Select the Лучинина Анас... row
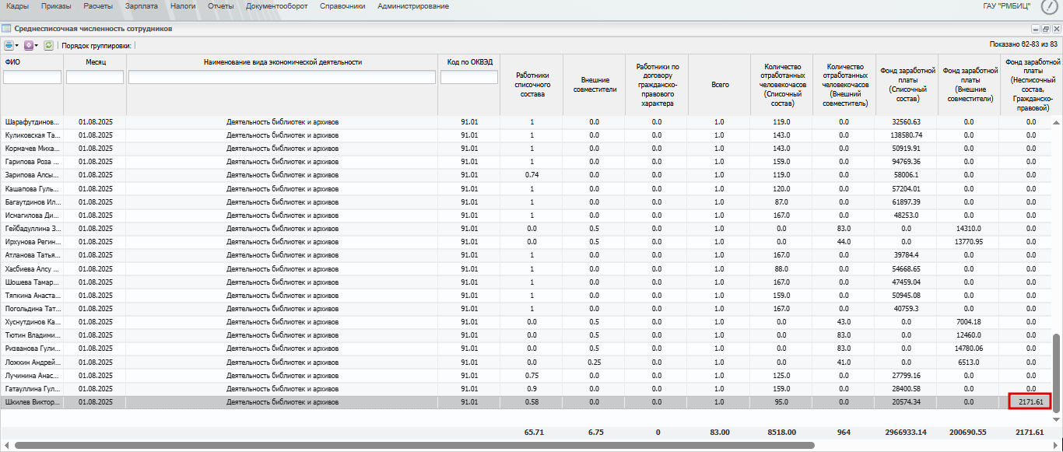Screen dimensions: 1063x452 click(x=525, y=375)
